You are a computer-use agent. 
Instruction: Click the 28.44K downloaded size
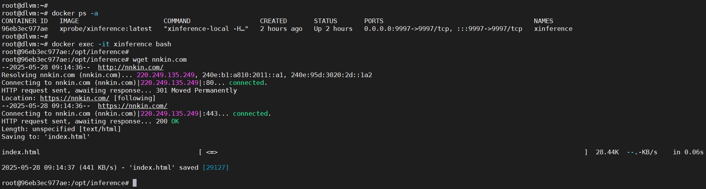pos(607,152)
